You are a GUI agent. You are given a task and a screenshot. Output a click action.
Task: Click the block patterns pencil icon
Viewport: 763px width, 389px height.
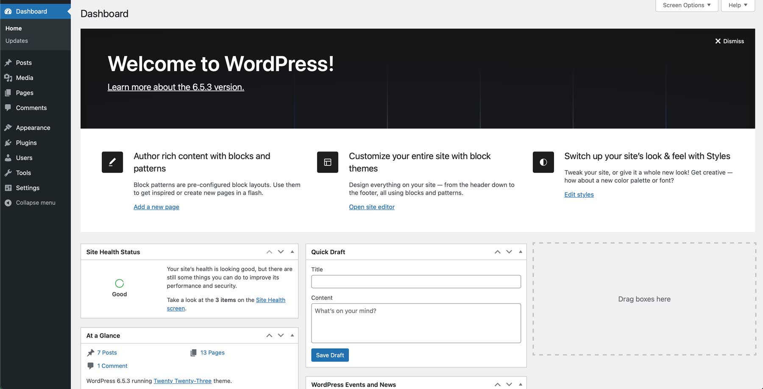(x=112, y=162)
